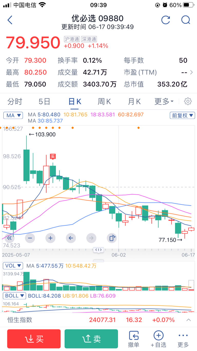This screenshot has height=351, width=197.
Task: Jump to earliest data double-arrow
Action: coord(10,238)
